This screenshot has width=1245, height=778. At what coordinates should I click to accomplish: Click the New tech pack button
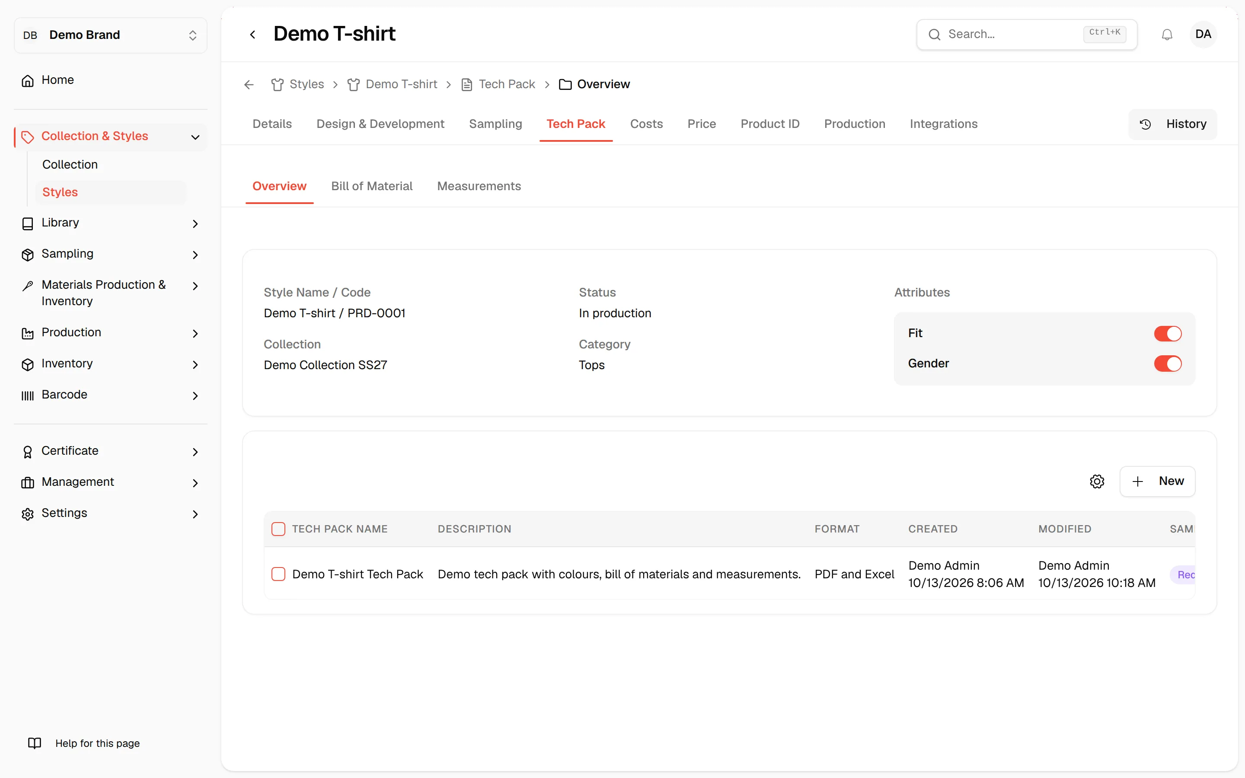(1157, 481)
